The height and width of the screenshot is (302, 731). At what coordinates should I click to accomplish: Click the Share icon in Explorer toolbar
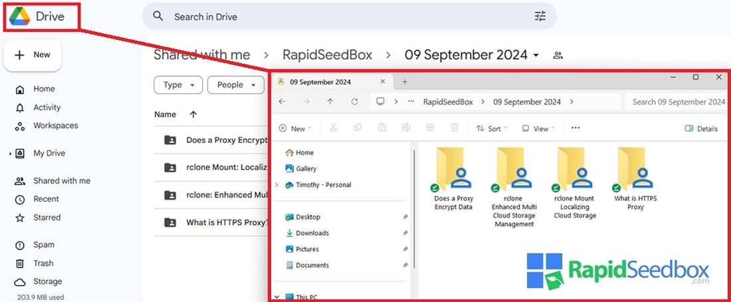pyautogui.click(x=431, y=128)
